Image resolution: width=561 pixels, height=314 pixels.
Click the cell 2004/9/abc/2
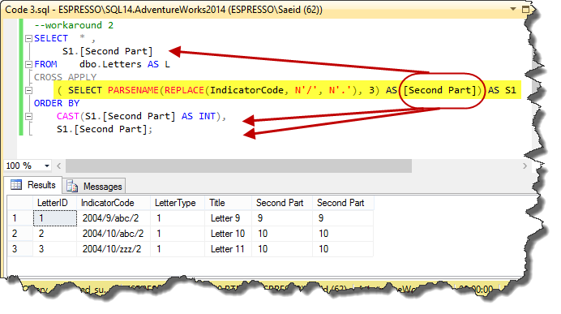coord(113,218)
